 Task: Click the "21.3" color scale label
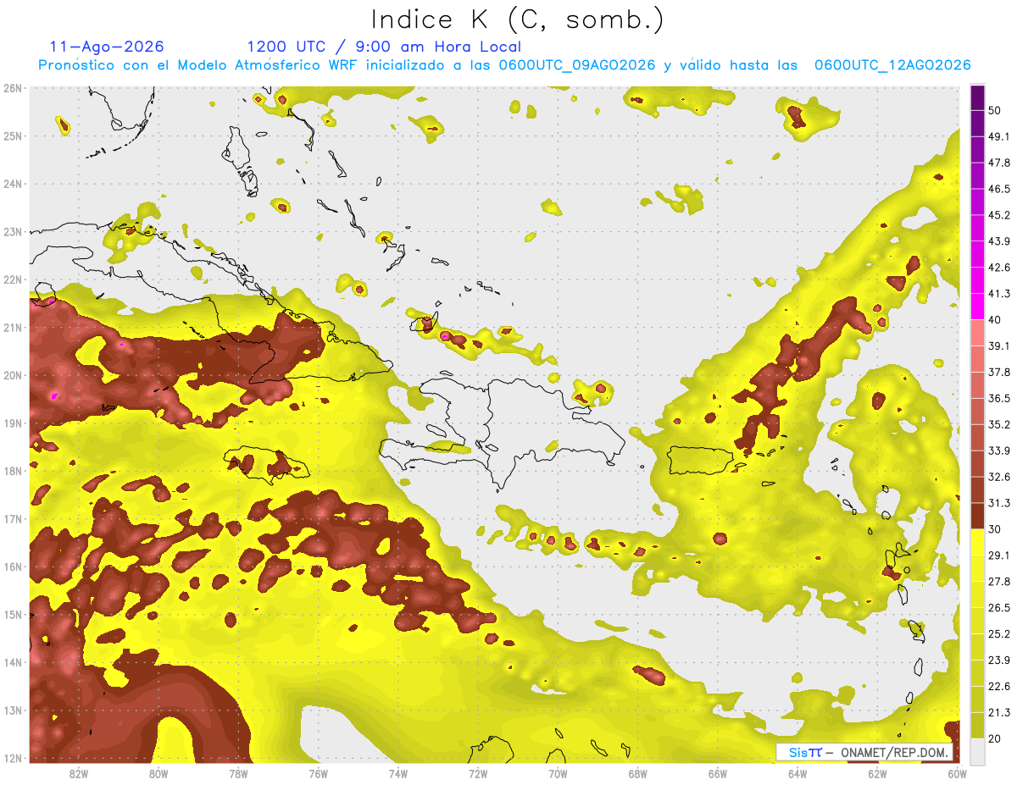pos(999,712)
